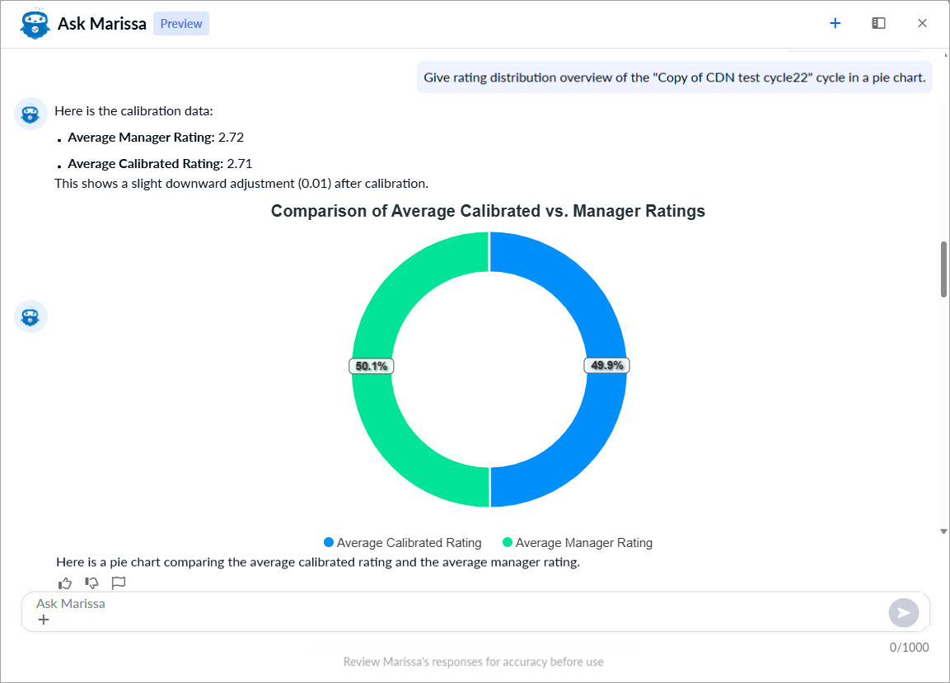Give thumbs down to the response
This screenshot has height=683, width=950.
[x=91, y=583]
